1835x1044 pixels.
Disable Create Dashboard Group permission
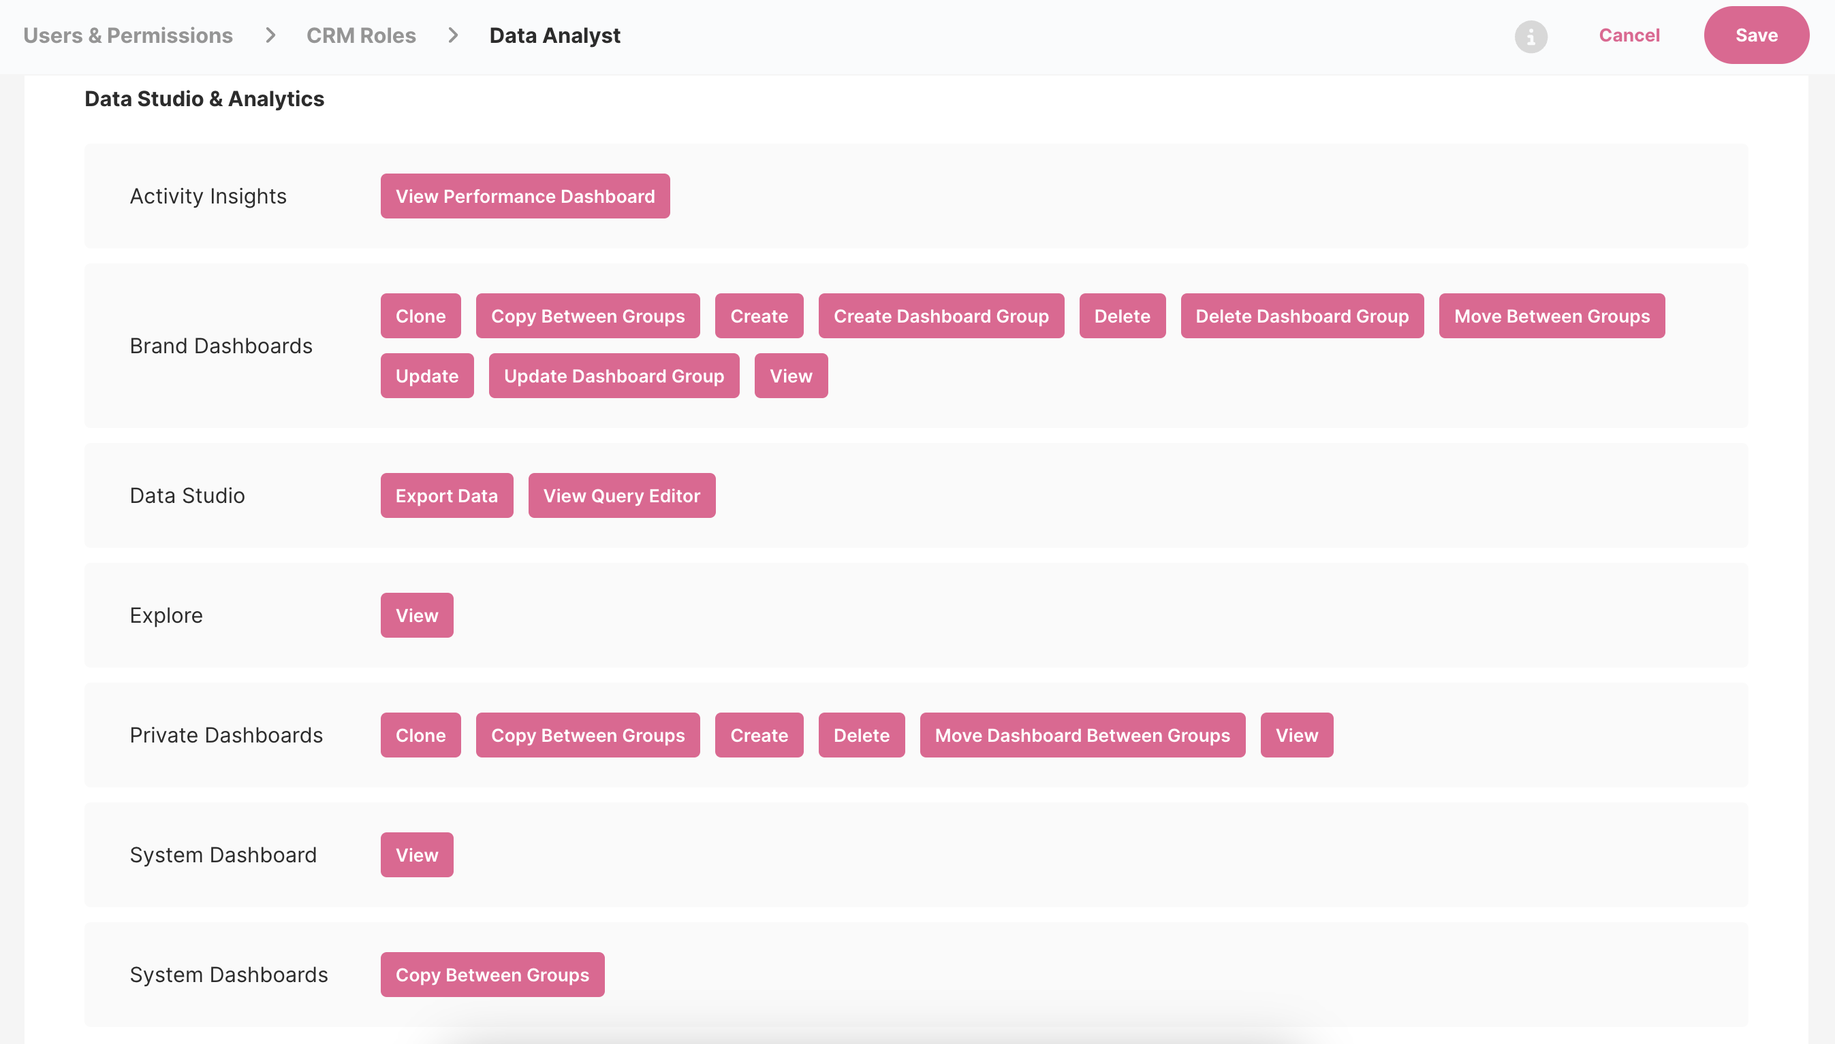pyautogui.click(x=940, y=316)
